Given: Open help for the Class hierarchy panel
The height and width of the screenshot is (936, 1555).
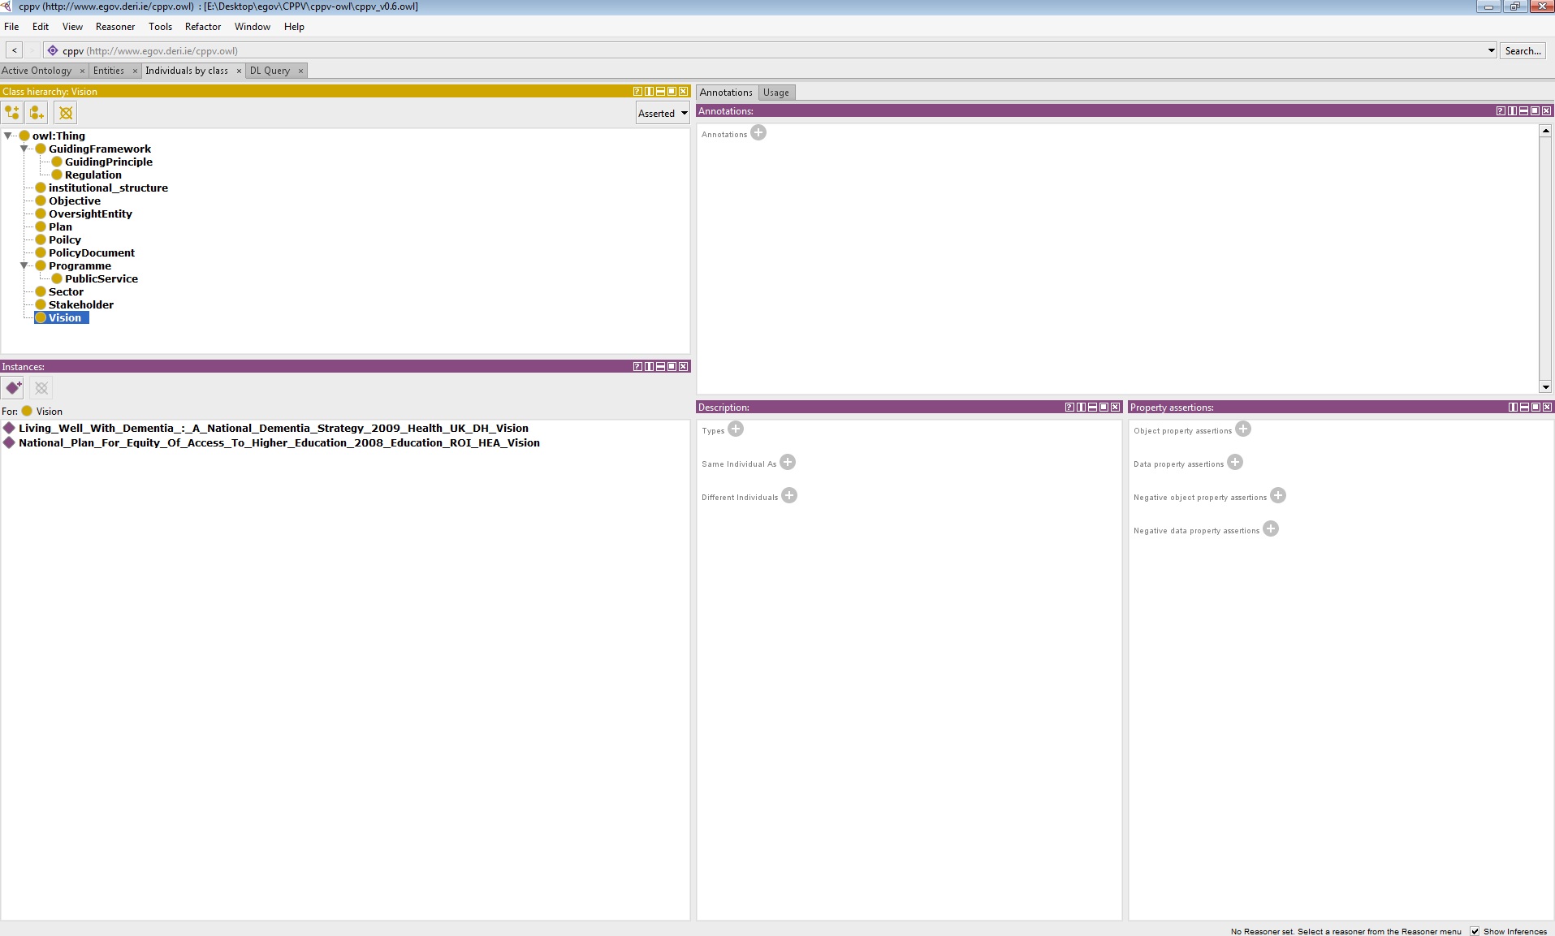Looking at the screenshot, I should 637,92.
